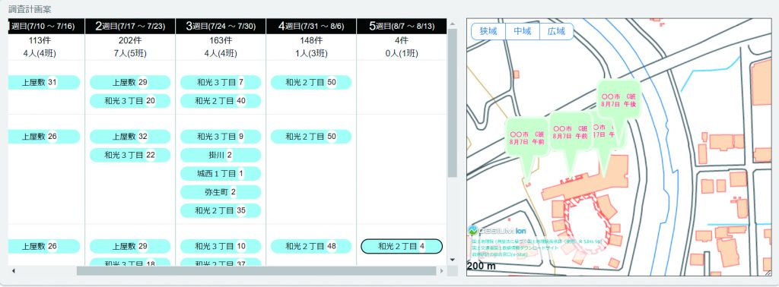Select the 和光２丁目 48 chip
Screen dimensions: 779x287
click(311, 246)
